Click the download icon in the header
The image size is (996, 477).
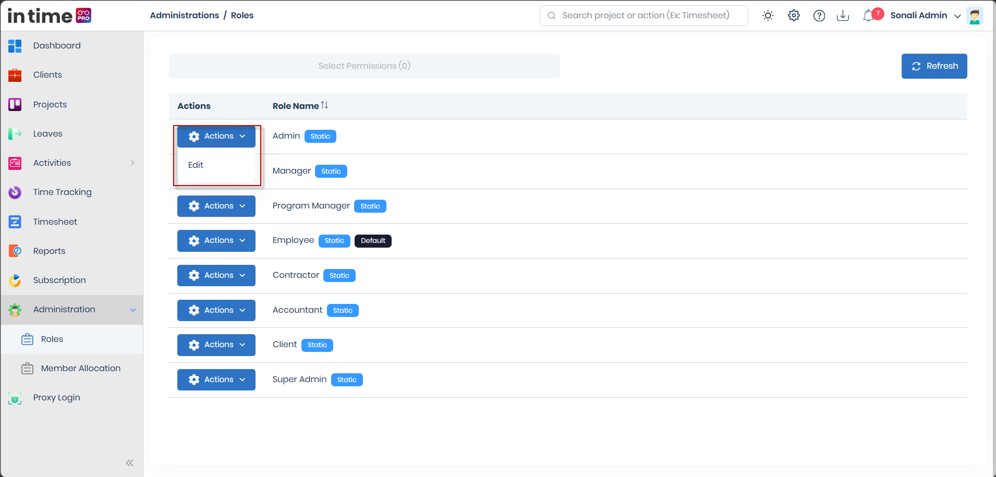point(843,16)
